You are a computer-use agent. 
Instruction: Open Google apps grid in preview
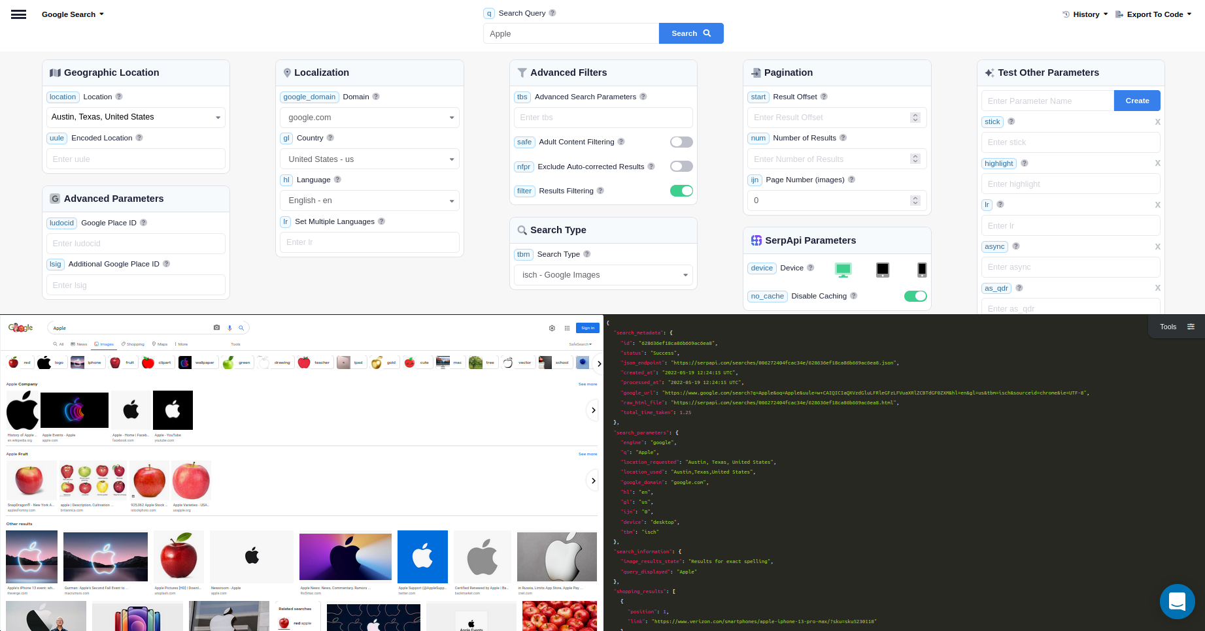(567, 328)
